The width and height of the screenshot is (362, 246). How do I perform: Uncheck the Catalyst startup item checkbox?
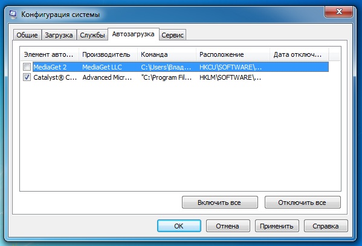point(27,77)
